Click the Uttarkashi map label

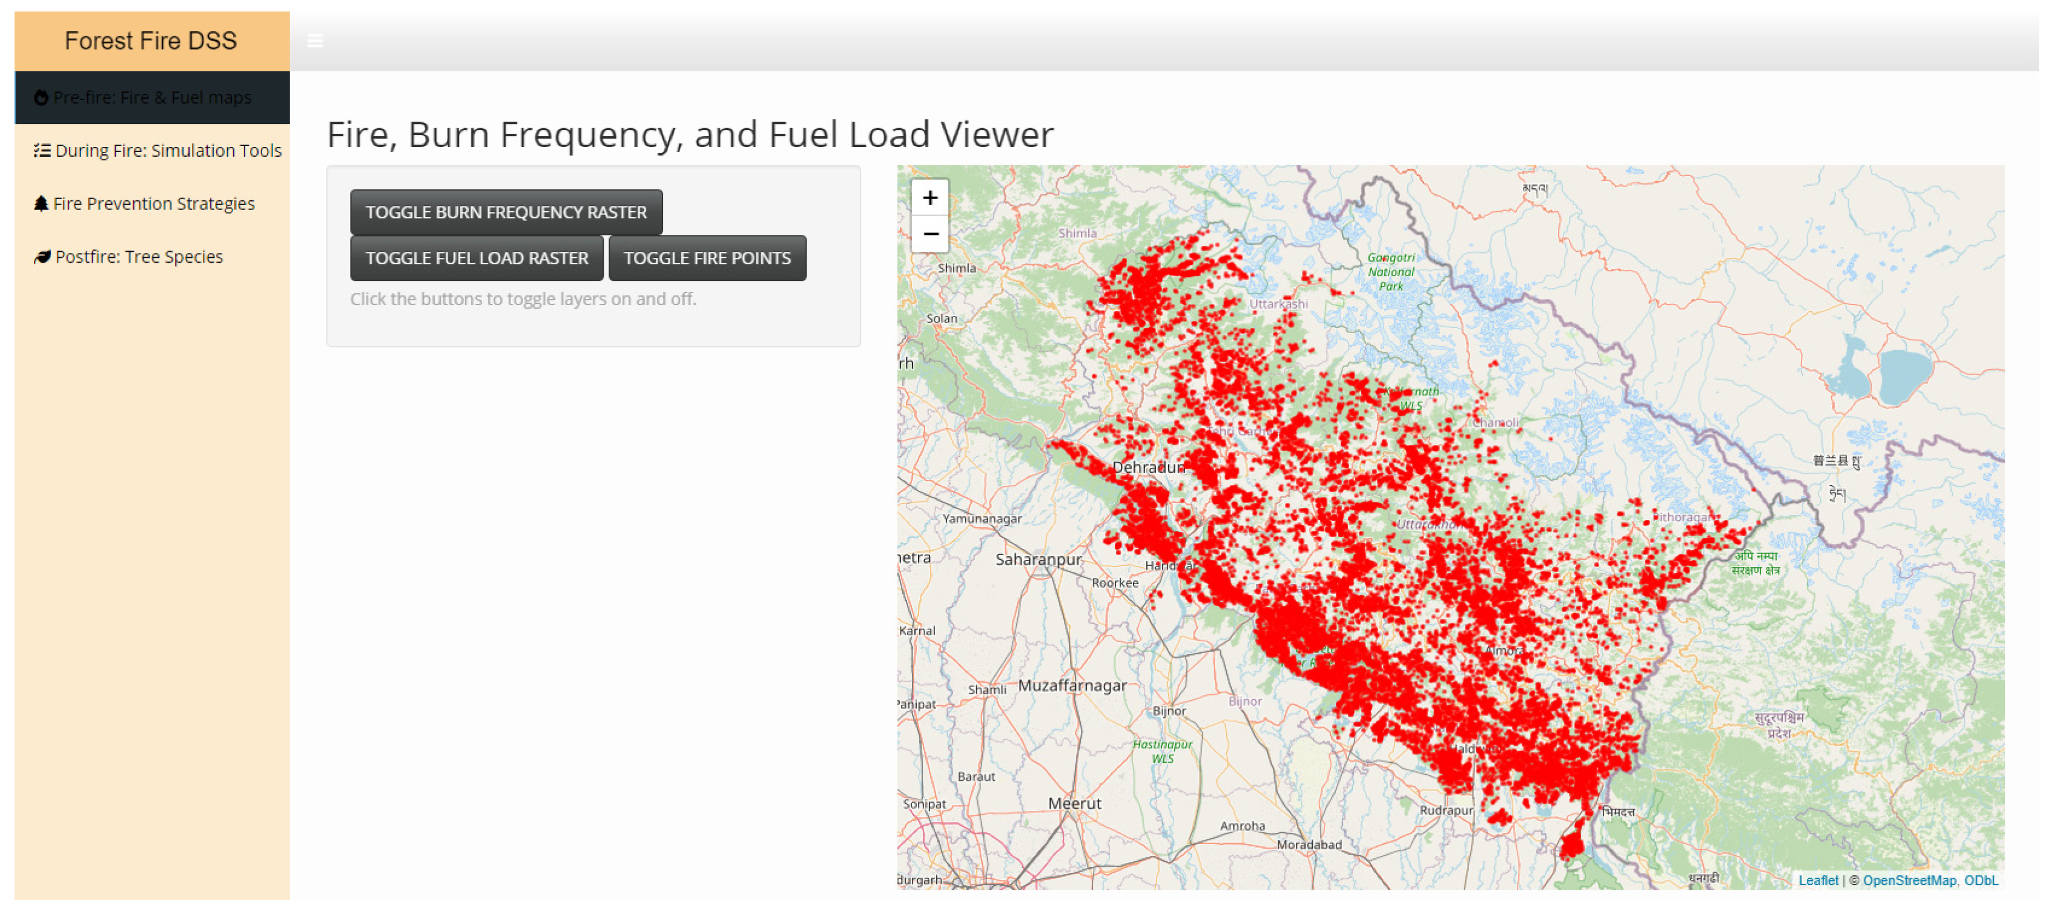[x=1278, y=304]
